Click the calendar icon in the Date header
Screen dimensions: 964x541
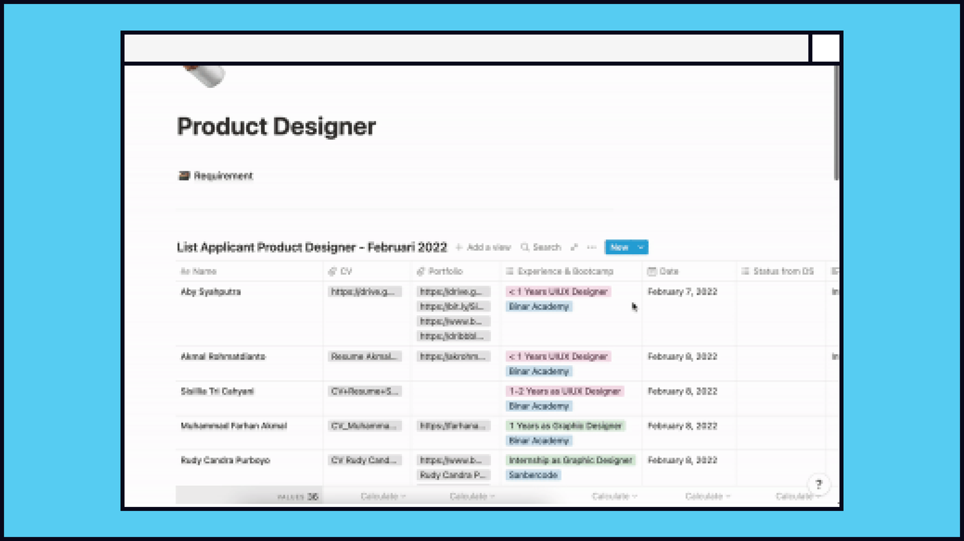pos(652,271)
